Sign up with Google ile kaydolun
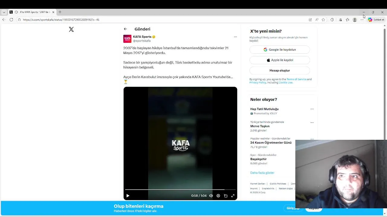This screenshot has height=217, width=387. tap(280, 49)
